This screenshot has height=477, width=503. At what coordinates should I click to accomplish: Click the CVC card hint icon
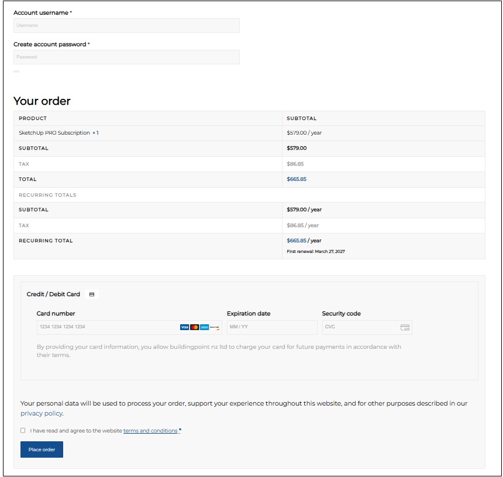[405, 327]
